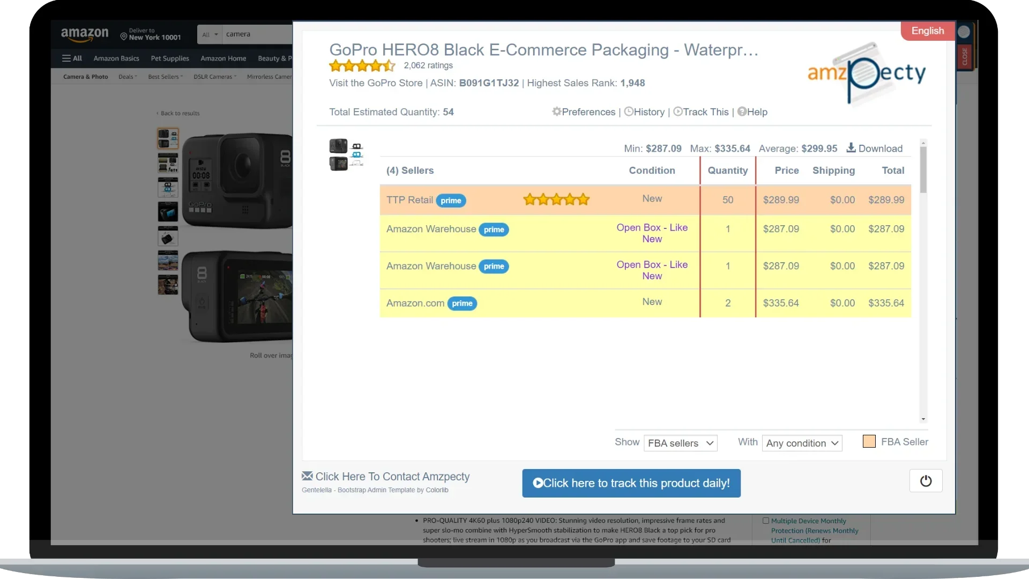Visit the GoPro Store link
Screen dimensions: 1029x579
(x=376, y=83)
